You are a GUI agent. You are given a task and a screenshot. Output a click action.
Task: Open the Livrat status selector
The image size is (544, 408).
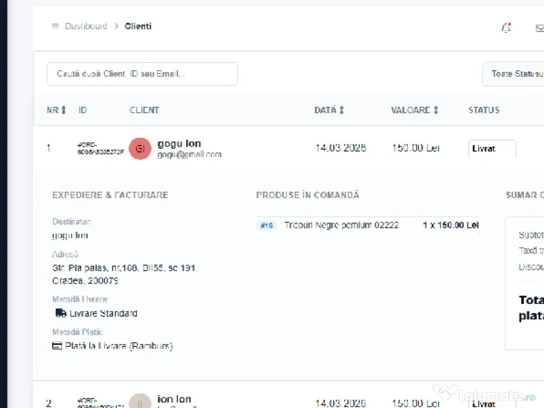(x=491, y=149)
